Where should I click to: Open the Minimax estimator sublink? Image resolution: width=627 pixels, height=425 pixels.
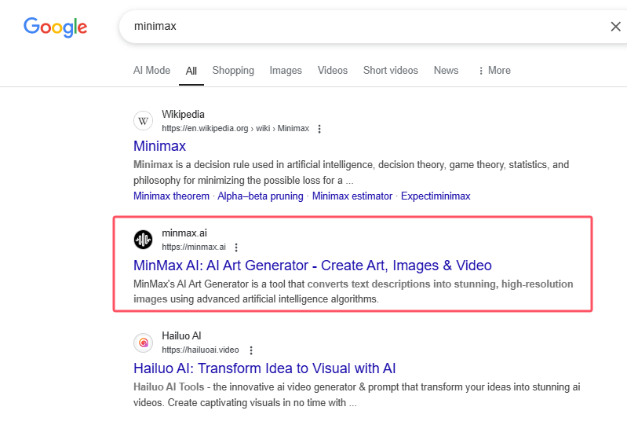click(x=352, y=196)
